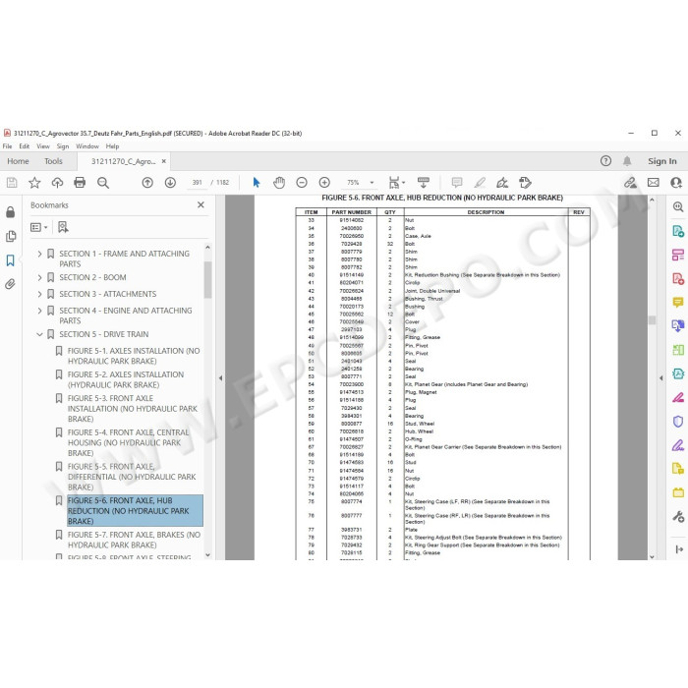This screenshot has height=688, width=688.
Task: Click the scrolling mode toolbar icon
Action: coord(424,183)
